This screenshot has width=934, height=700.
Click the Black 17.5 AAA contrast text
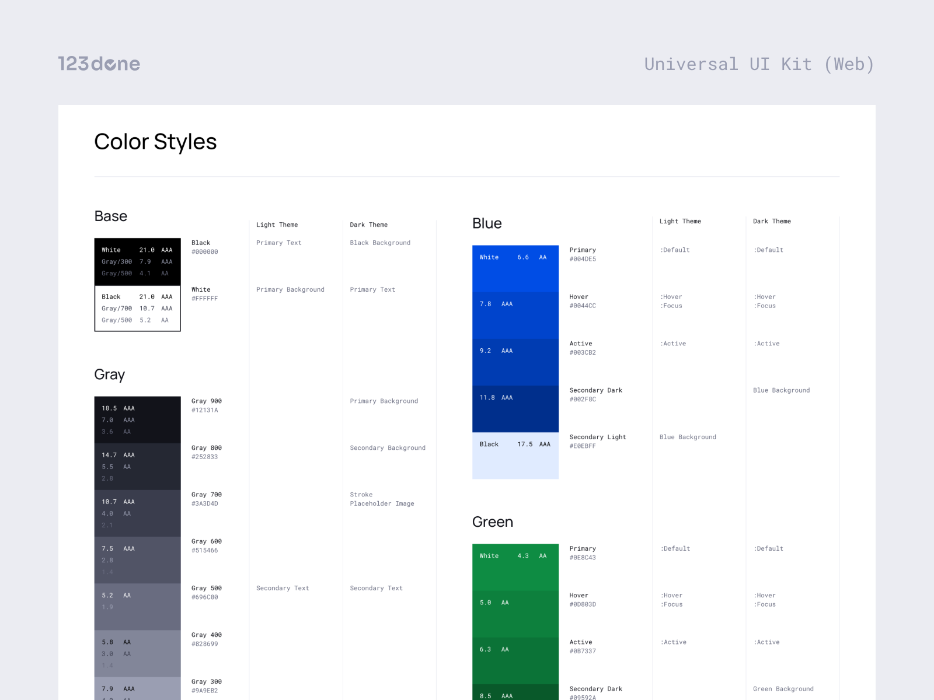(x=515, y=444)
